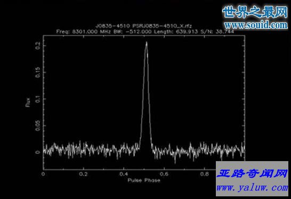Click the 0.2 tick label on x-axis

[x=83, y=174]
